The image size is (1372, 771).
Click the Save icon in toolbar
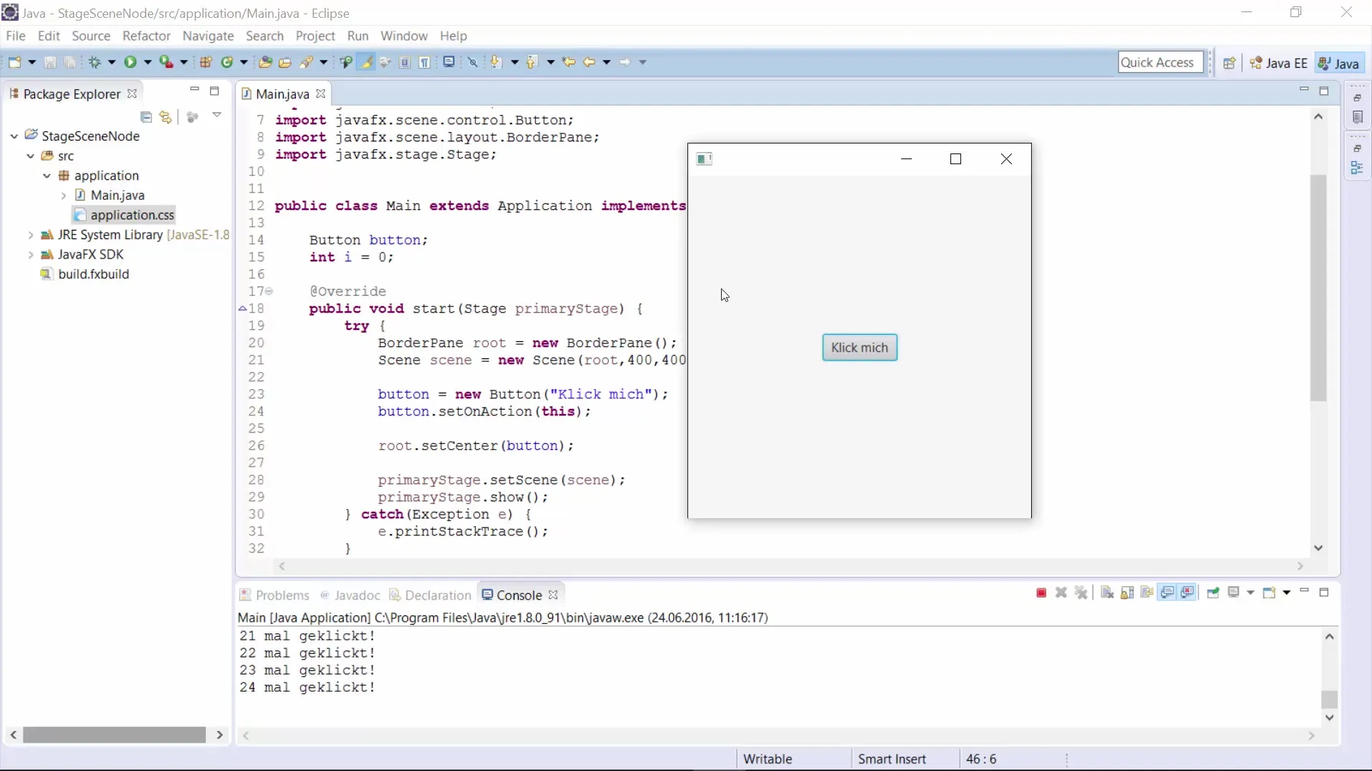coord(50,62)
